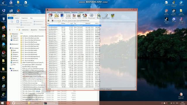Click the Просмотр (View) icon in WinRAR
Screen dimensions: 187x105
[68, 16]
